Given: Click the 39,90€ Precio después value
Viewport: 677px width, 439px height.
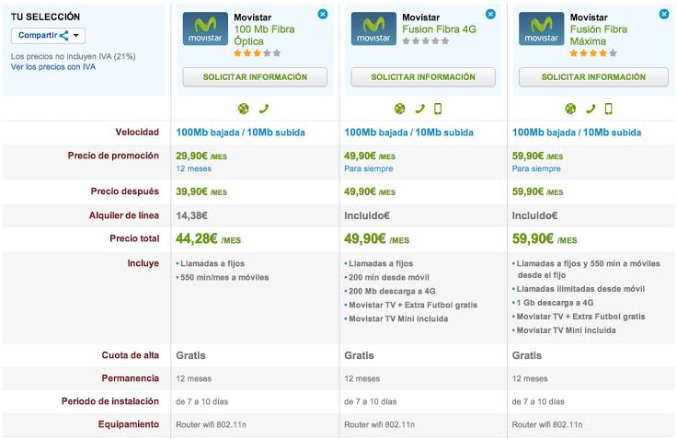Looking at the screenshot, I should (201, 191).
